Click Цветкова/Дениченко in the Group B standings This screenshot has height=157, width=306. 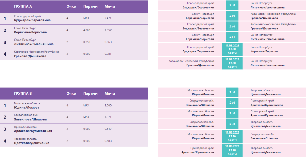pyautogui.click(x=32, y=143)
